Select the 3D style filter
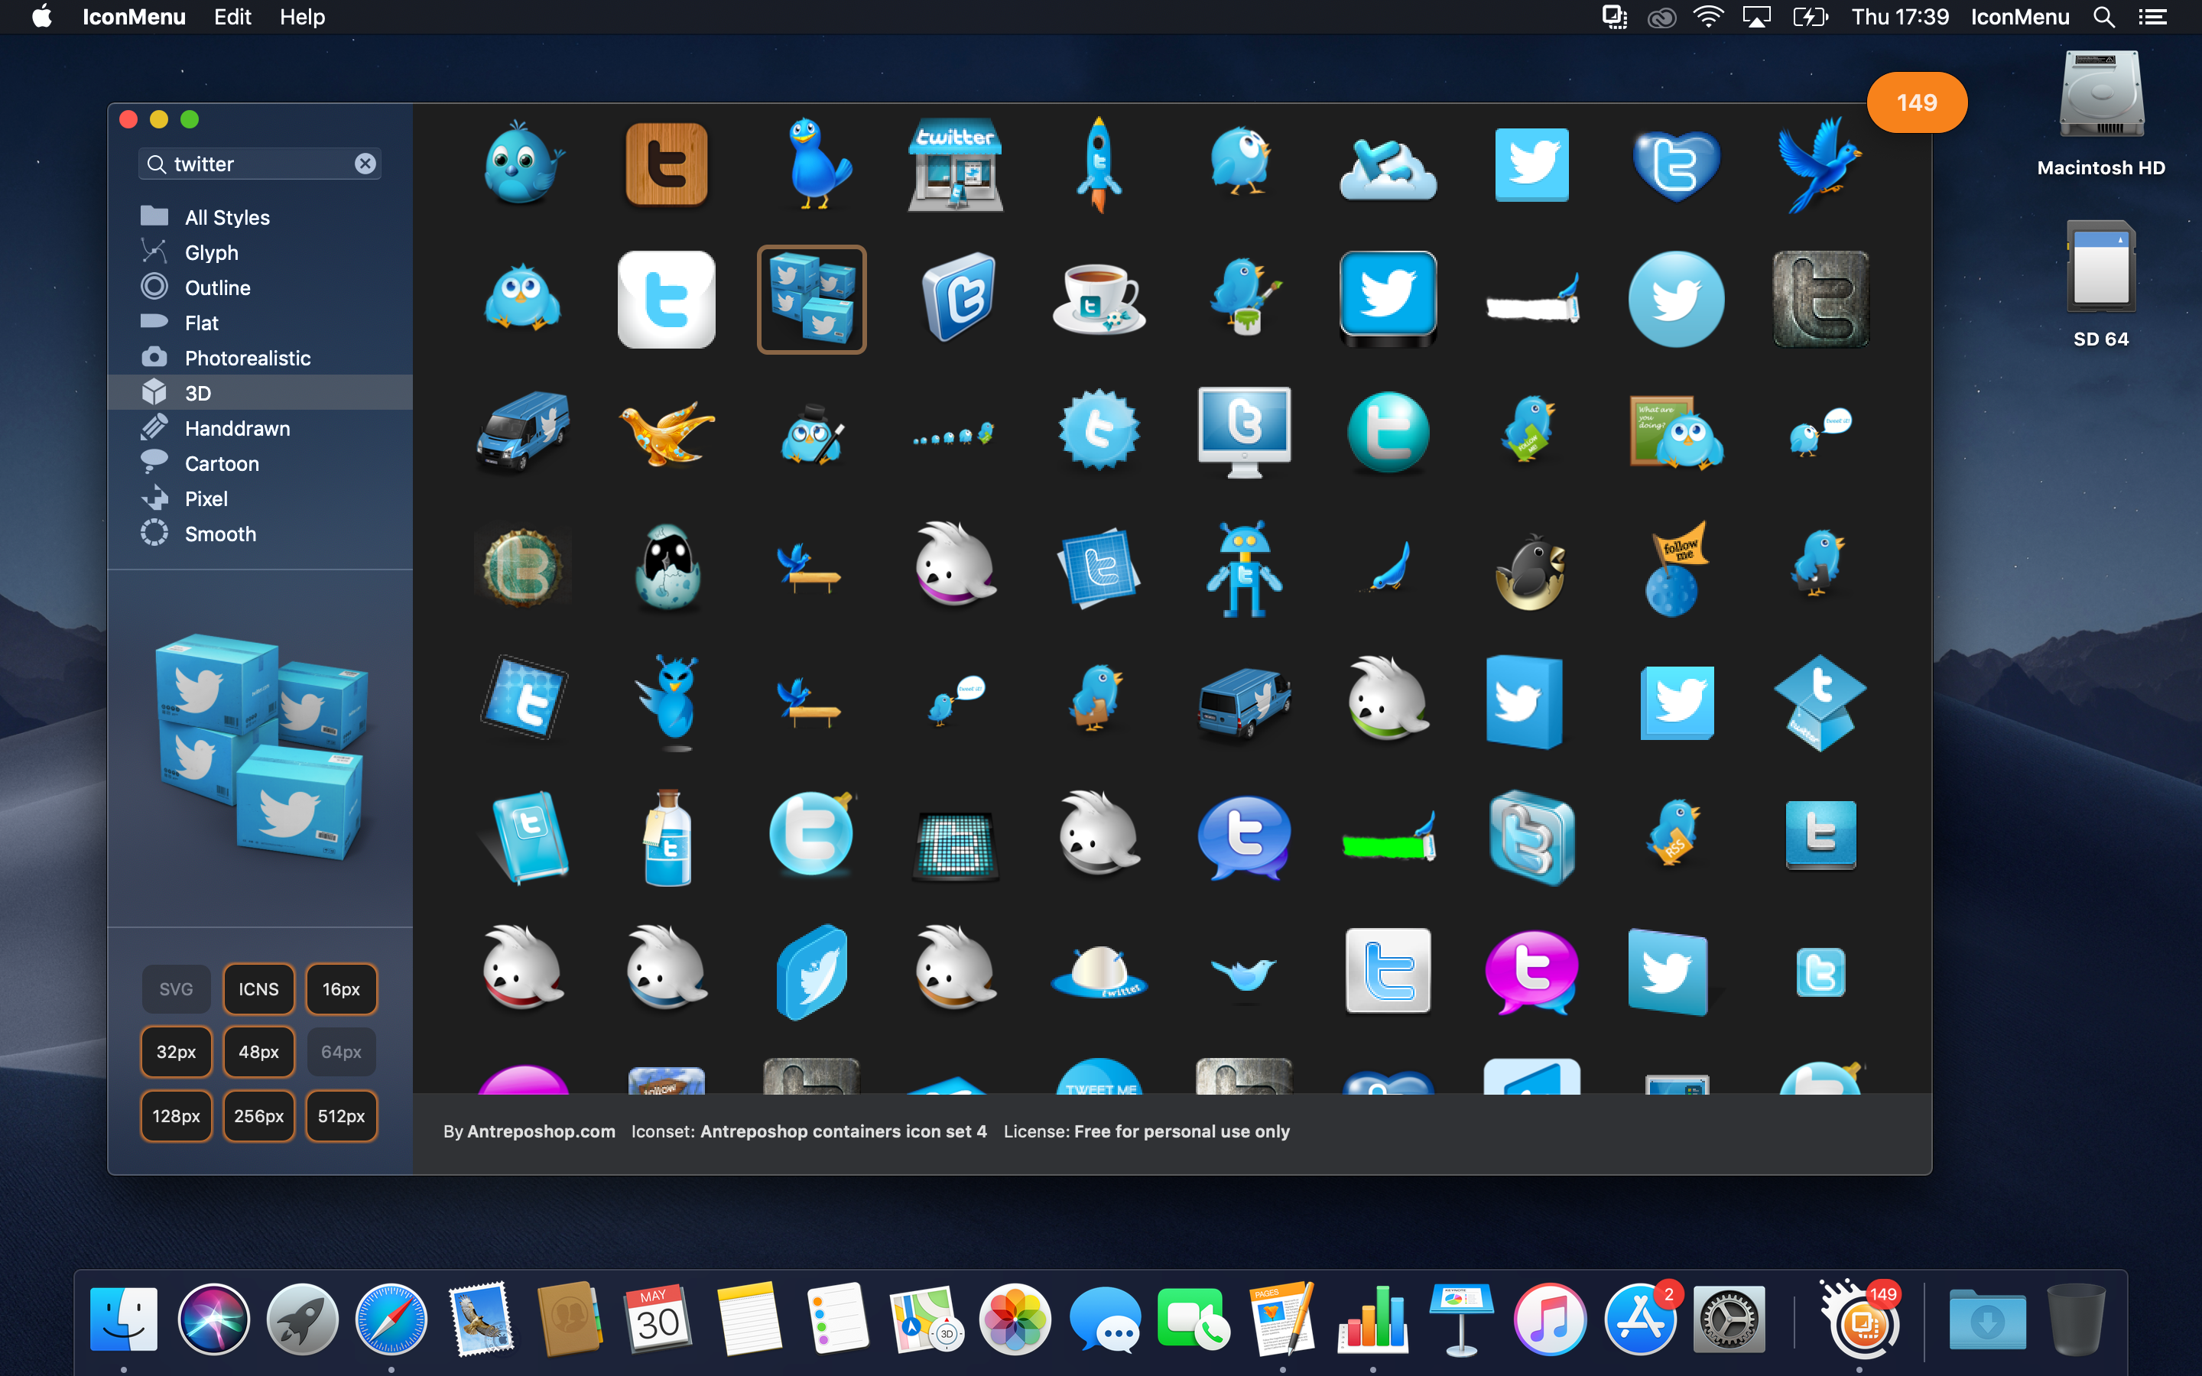This screenshot has height=1376, width=2202. 260,393
